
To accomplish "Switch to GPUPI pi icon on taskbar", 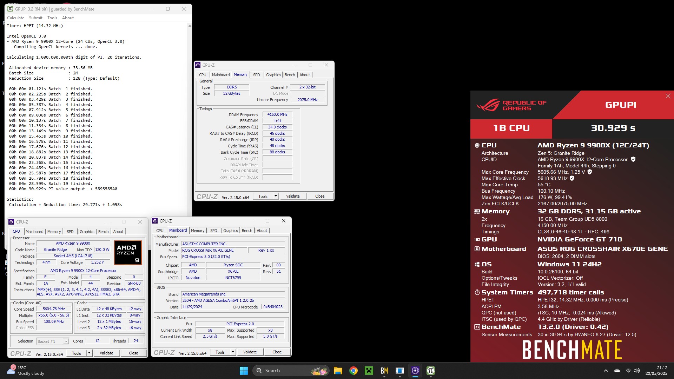I will click(x=431, y=371).
